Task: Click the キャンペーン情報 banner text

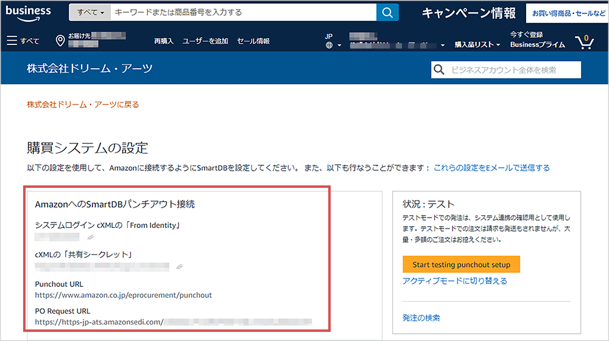Action: 469,13
